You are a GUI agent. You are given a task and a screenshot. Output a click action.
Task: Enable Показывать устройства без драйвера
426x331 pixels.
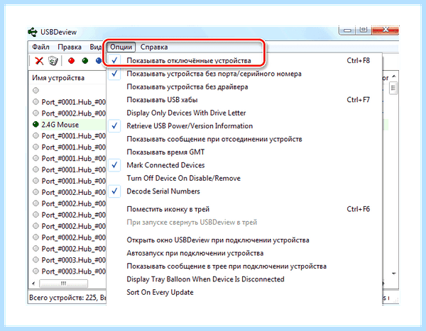(x=244, y=86)
